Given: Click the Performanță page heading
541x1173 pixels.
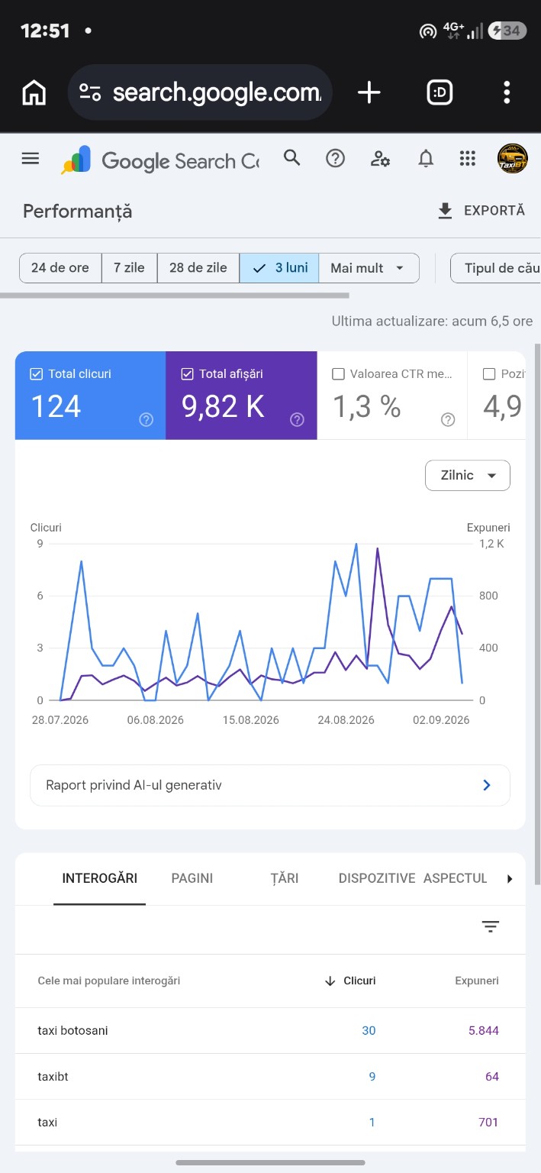Looking at the screenshot, I should tap(77, 212).
